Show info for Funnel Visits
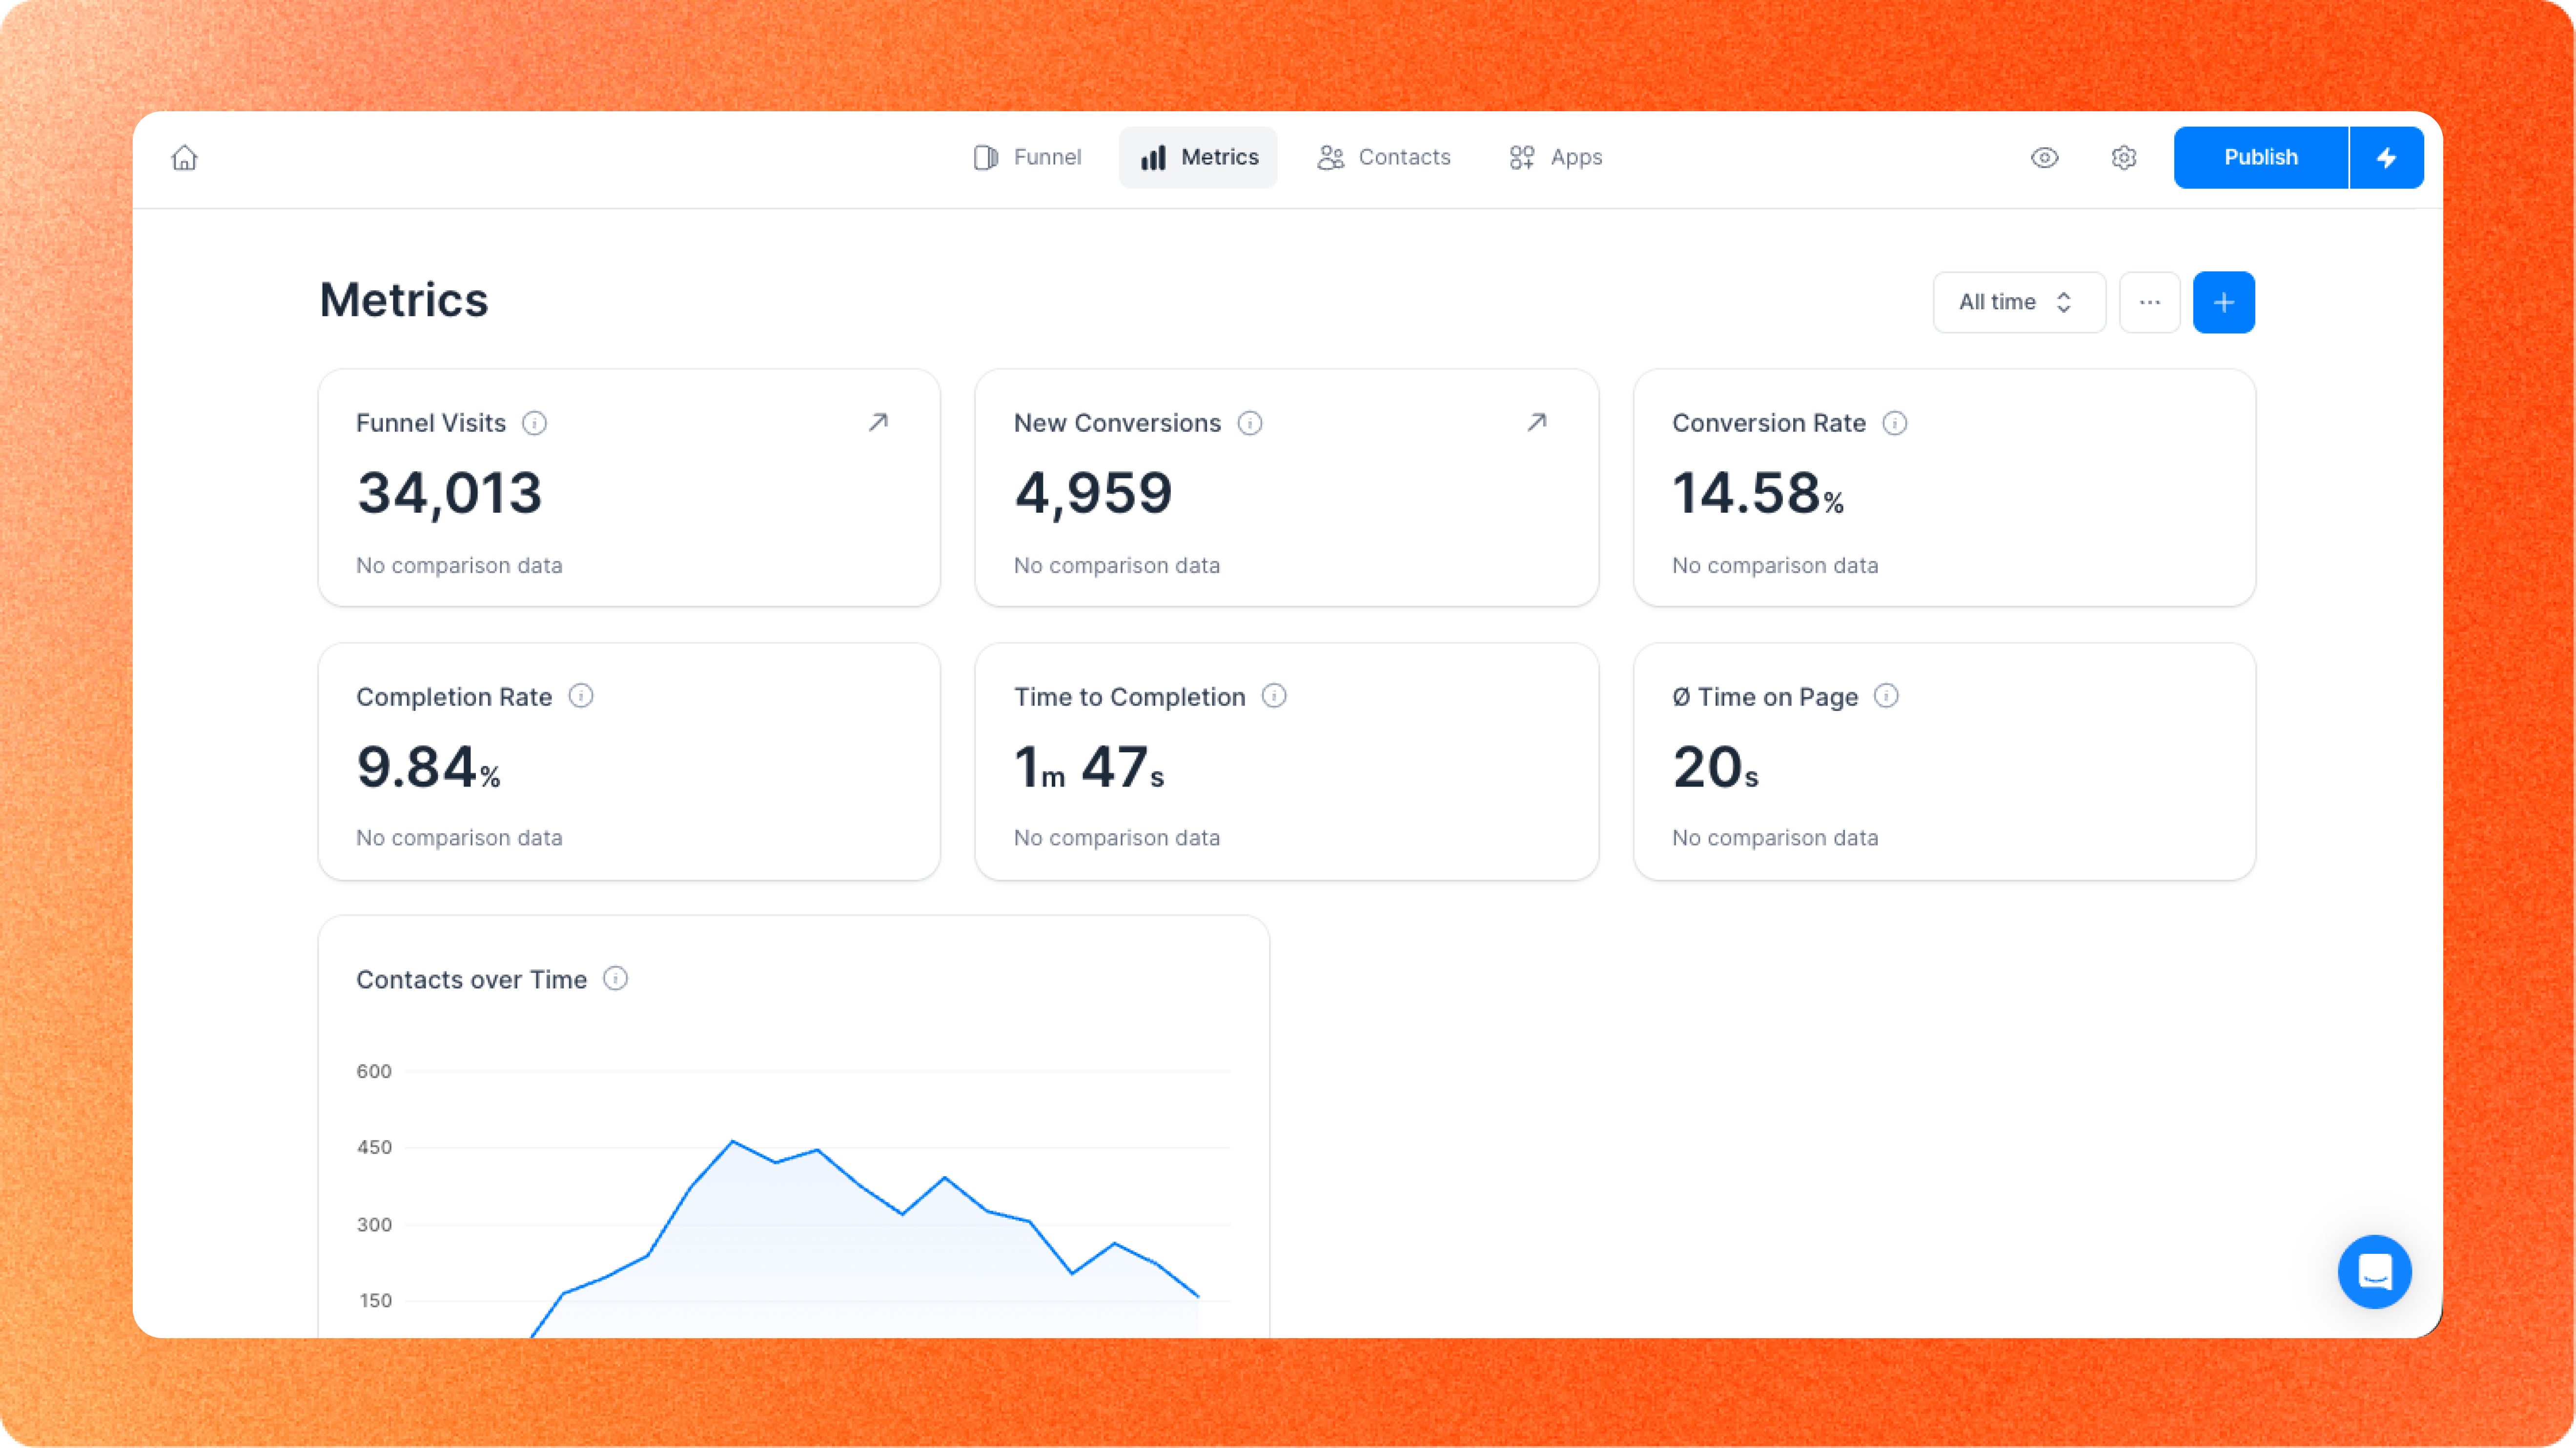 535,422
